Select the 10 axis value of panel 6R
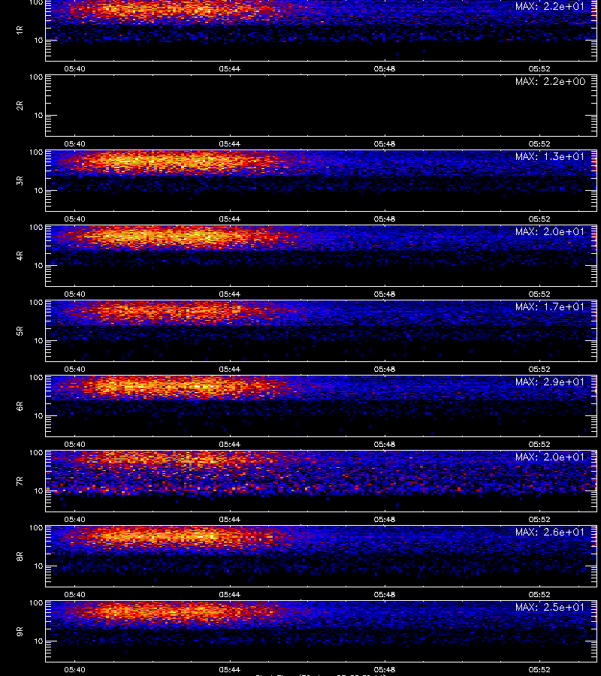The height and width of the screenshot is (676, 601). coord(38,416)
